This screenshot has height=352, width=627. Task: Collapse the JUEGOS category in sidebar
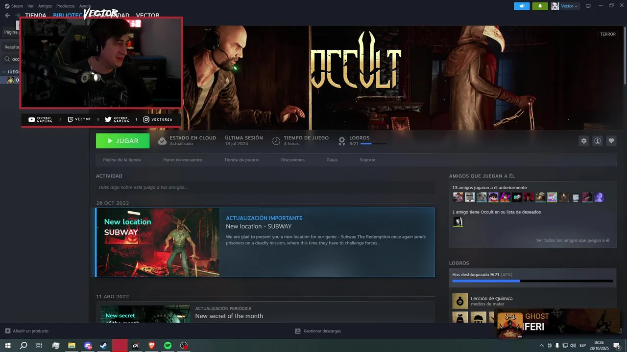[11, 72]
